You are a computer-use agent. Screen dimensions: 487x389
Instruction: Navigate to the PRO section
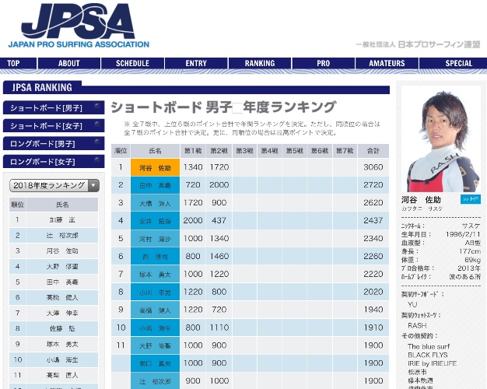[x=323, y=64]
